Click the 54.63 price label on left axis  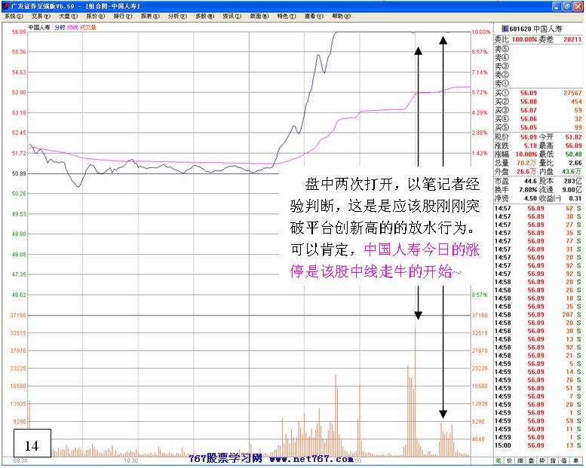coord(19,72)
